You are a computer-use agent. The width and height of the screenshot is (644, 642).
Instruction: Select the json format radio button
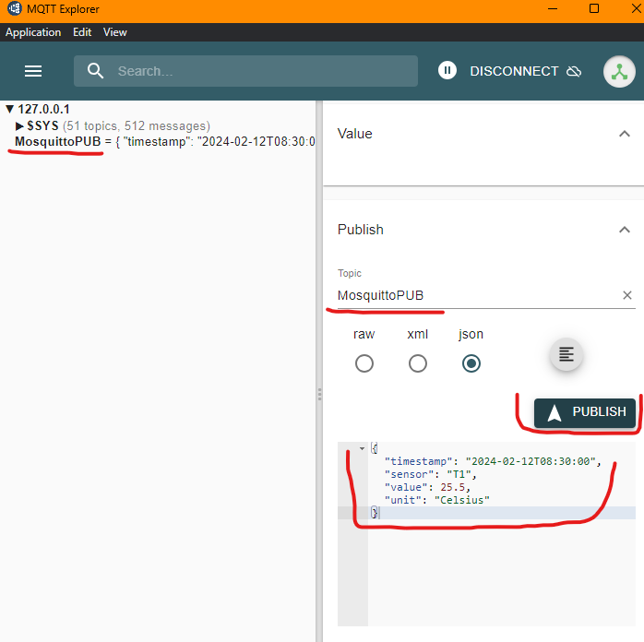471,363
